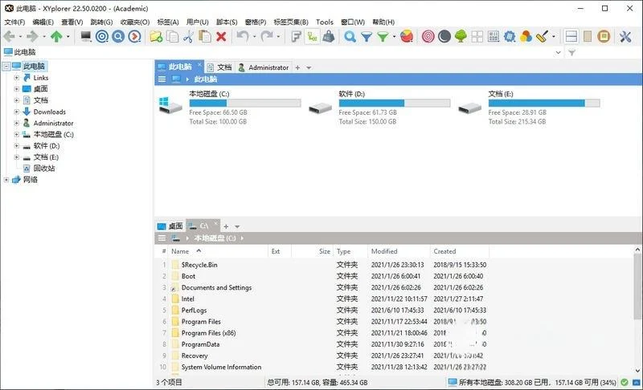
Task: Click the pink spiral toolbar icon
Action: point(428,36)
